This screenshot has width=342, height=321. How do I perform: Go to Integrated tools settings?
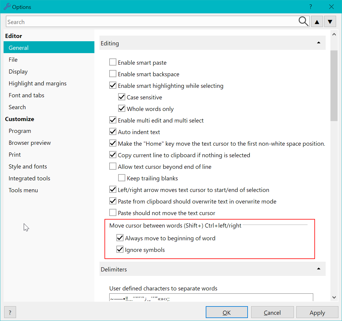[x=29, y=178]
